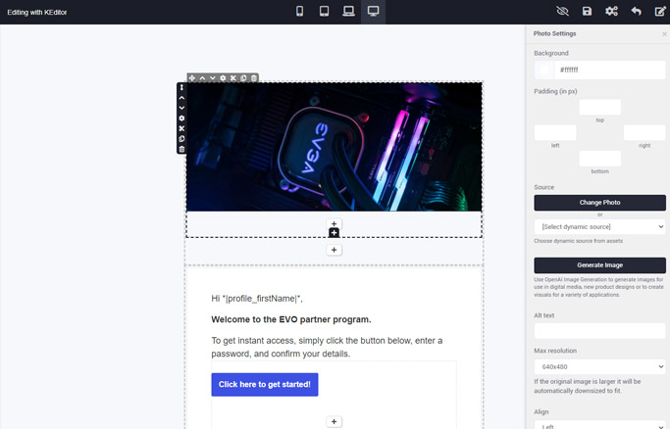Move container up in the black side toolbar
Image resolution: width=670 pixels, height=429 pixels.
181,98
